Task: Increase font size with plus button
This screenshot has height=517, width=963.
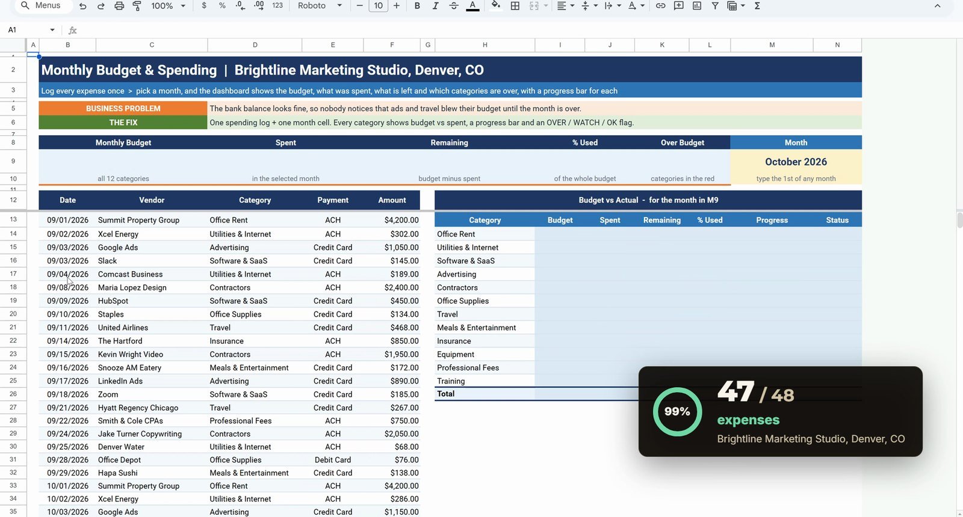Action: (x=397, y=6)
